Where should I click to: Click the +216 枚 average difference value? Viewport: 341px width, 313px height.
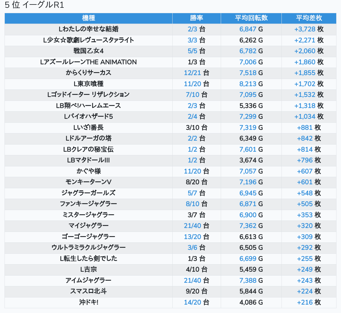[309, 302]
